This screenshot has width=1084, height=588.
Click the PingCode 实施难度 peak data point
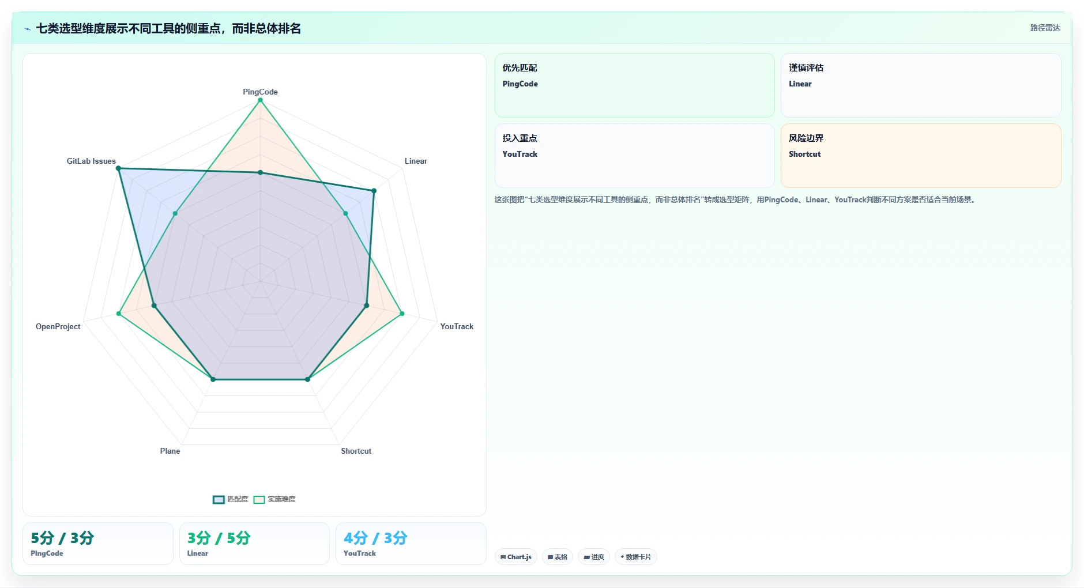click(260, 100)
